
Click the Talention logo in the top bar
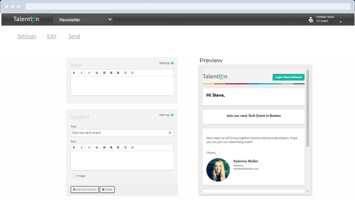pos(26,19)
